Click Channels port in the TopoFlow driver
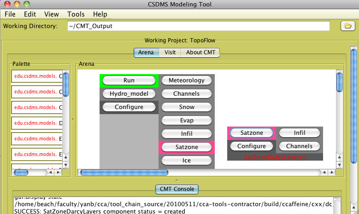359x214 pixels. coord(187,94)
